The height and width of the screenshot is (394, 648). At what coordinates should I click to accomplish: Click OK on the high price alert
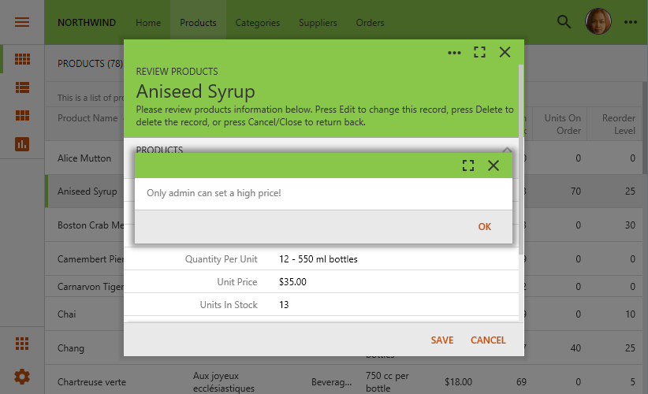[484, 226]
